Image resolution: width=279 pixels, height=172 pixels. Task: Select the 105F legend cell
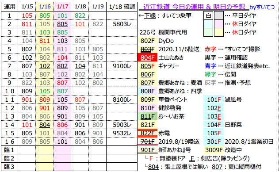point(214,133)
